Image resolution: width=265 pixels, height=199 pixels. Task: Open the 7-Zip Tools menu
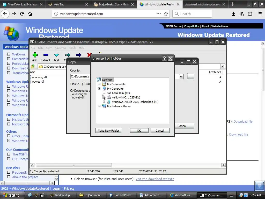point(73,48)
